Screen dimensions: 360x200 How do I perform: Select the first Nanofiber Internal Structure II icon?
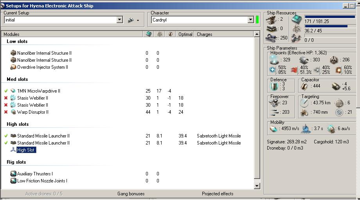pyautogui.click(x=13, y=53)
